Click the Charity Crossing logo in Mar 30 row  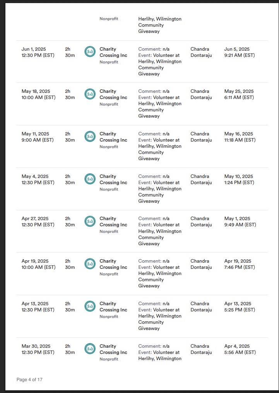click(90, 349)
